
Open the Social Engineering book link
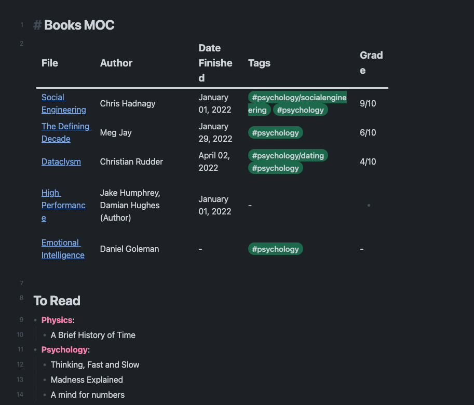pos(63,103)
